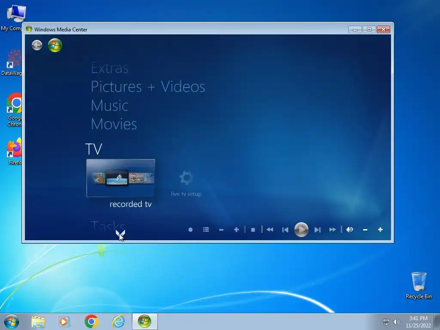The image size is (440, 330).
Task: Click the clock showing 3:41 PM
Action: (x=418, y=318)
